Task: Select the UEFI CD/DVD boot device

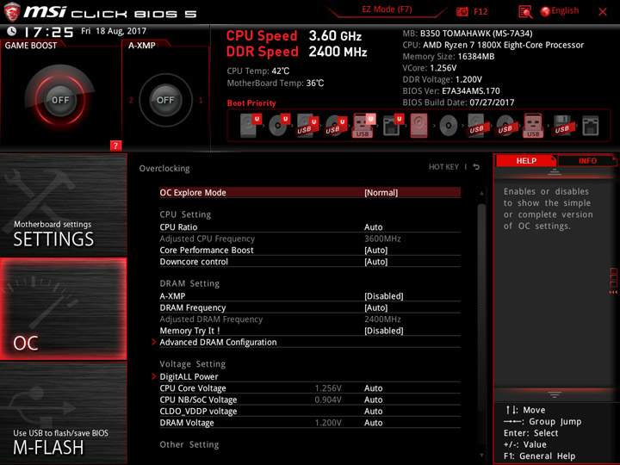Action: tap(279, 126)
